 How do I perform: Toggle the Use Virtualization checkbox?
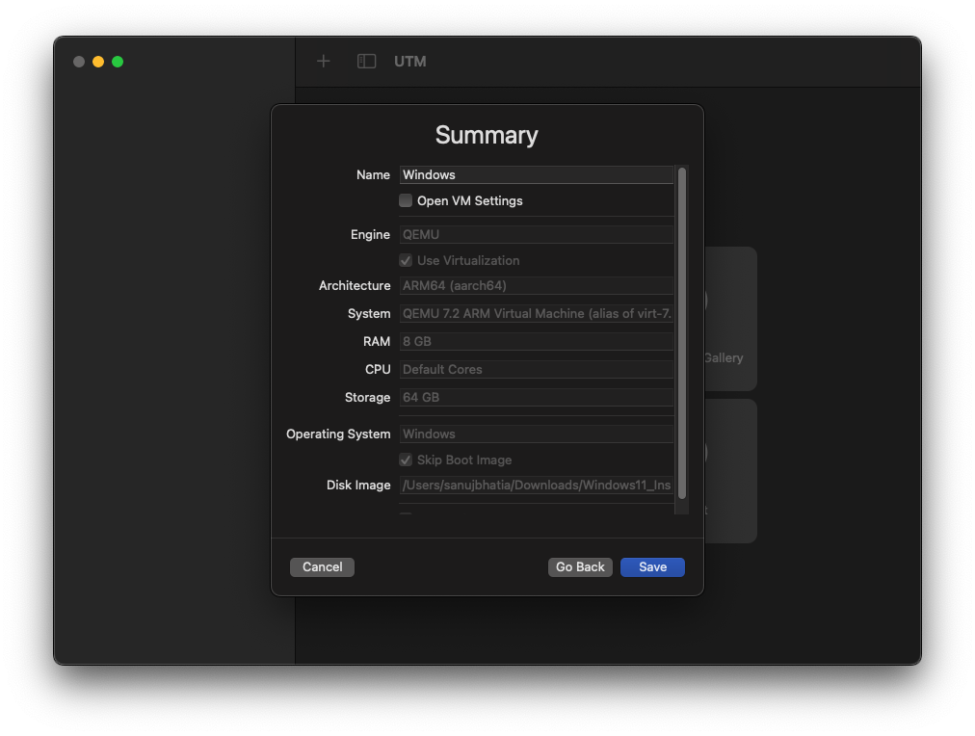406,260
